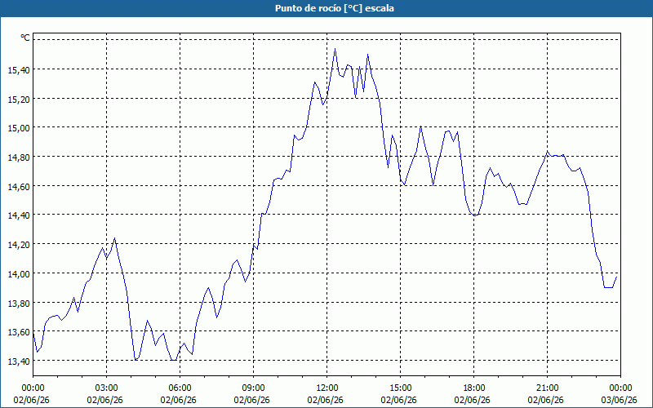The image size is (653, 408).
Task: Select the °C unit label on the axis
Action: pos(25,38)
